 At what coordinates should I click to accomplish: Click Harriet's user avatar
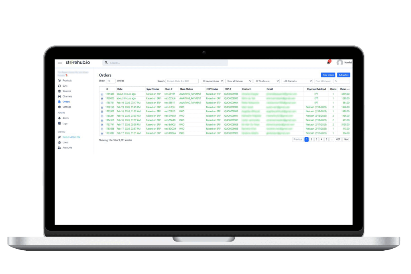[340, 63]
